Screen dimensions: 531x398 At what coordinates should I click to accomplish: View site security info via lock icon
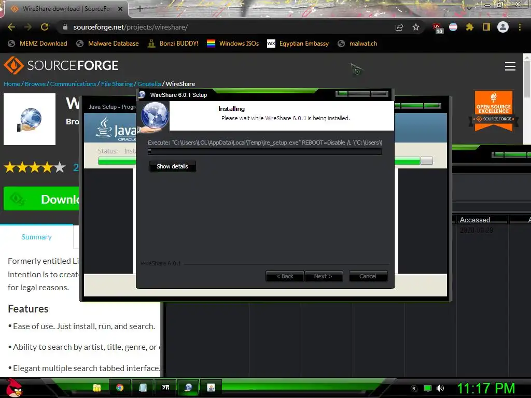(x=65, y=27)
